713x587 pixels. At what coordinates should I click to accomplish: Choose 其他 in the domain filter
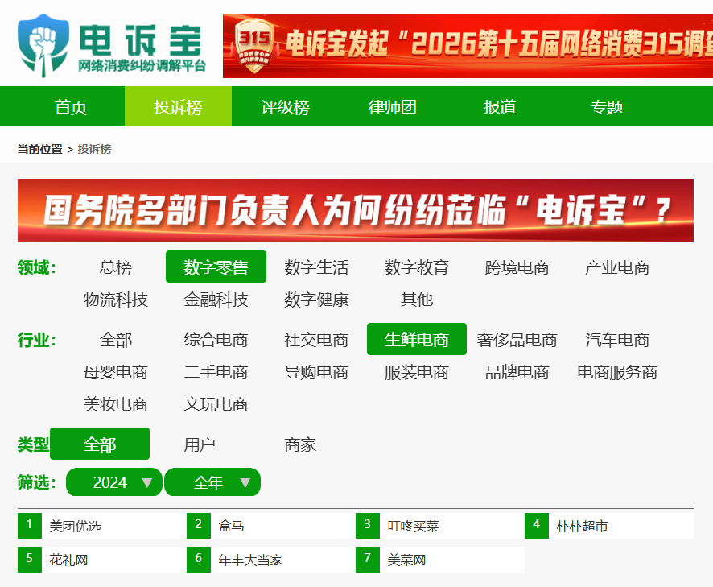417,300
